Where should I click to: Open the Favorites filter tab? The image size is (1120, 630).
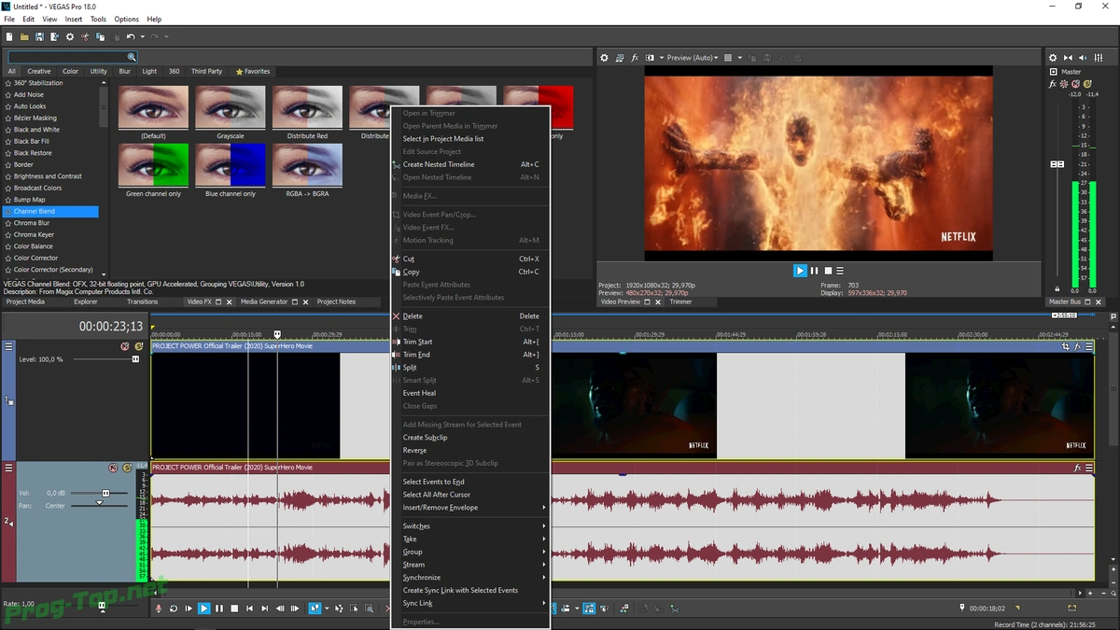click(x=252, y=71)
